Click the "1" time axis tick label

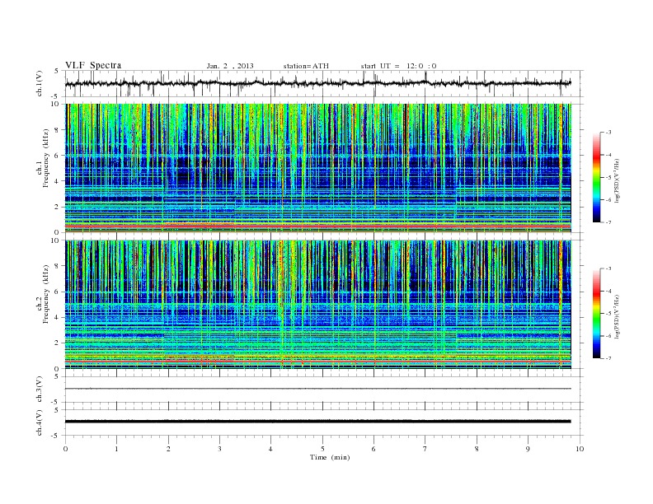pyautogui.click(x=116, y=449)
